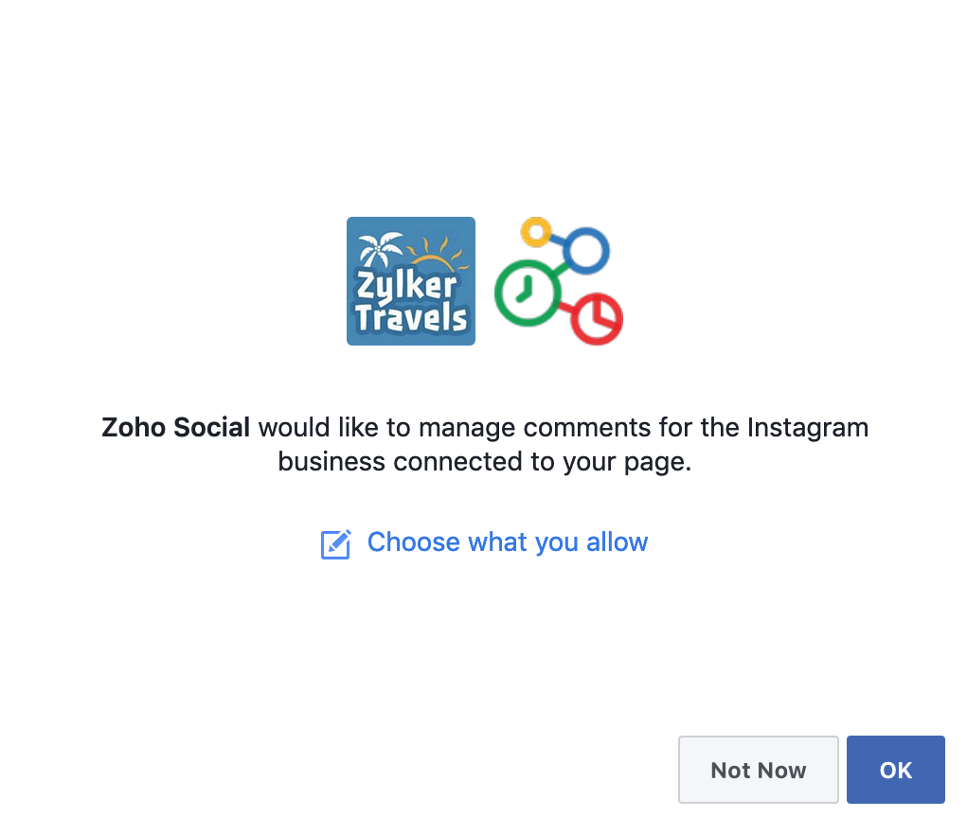Click the sun graphic in Zylker logo

click(x=436, y=254)
